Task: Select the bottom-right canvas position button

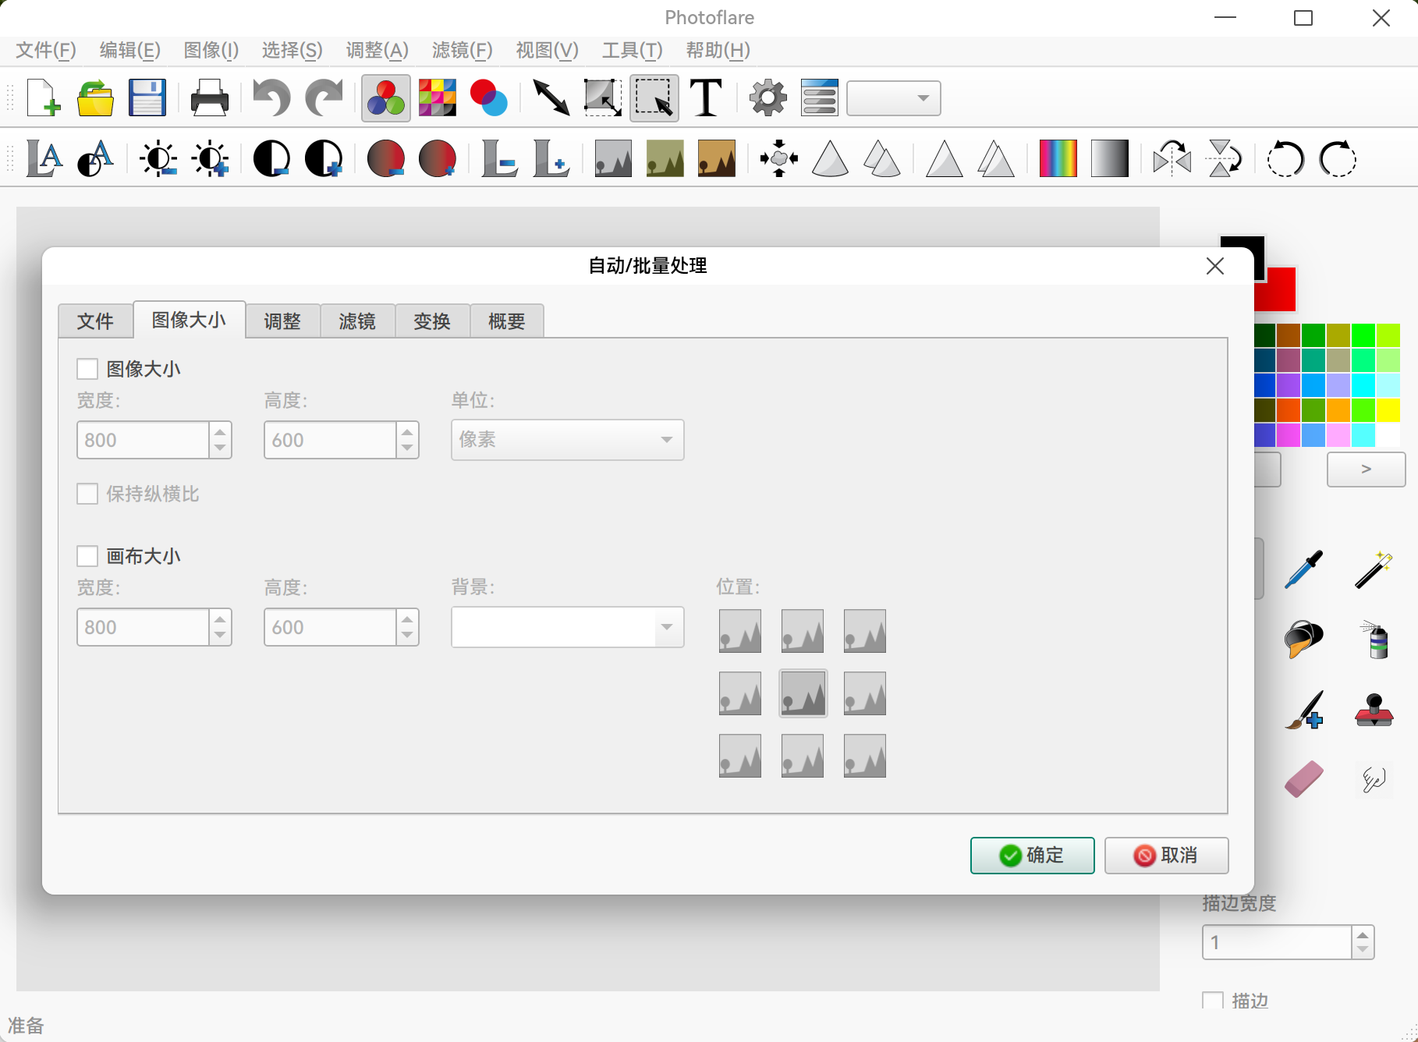Action: [x=865, y=756]
